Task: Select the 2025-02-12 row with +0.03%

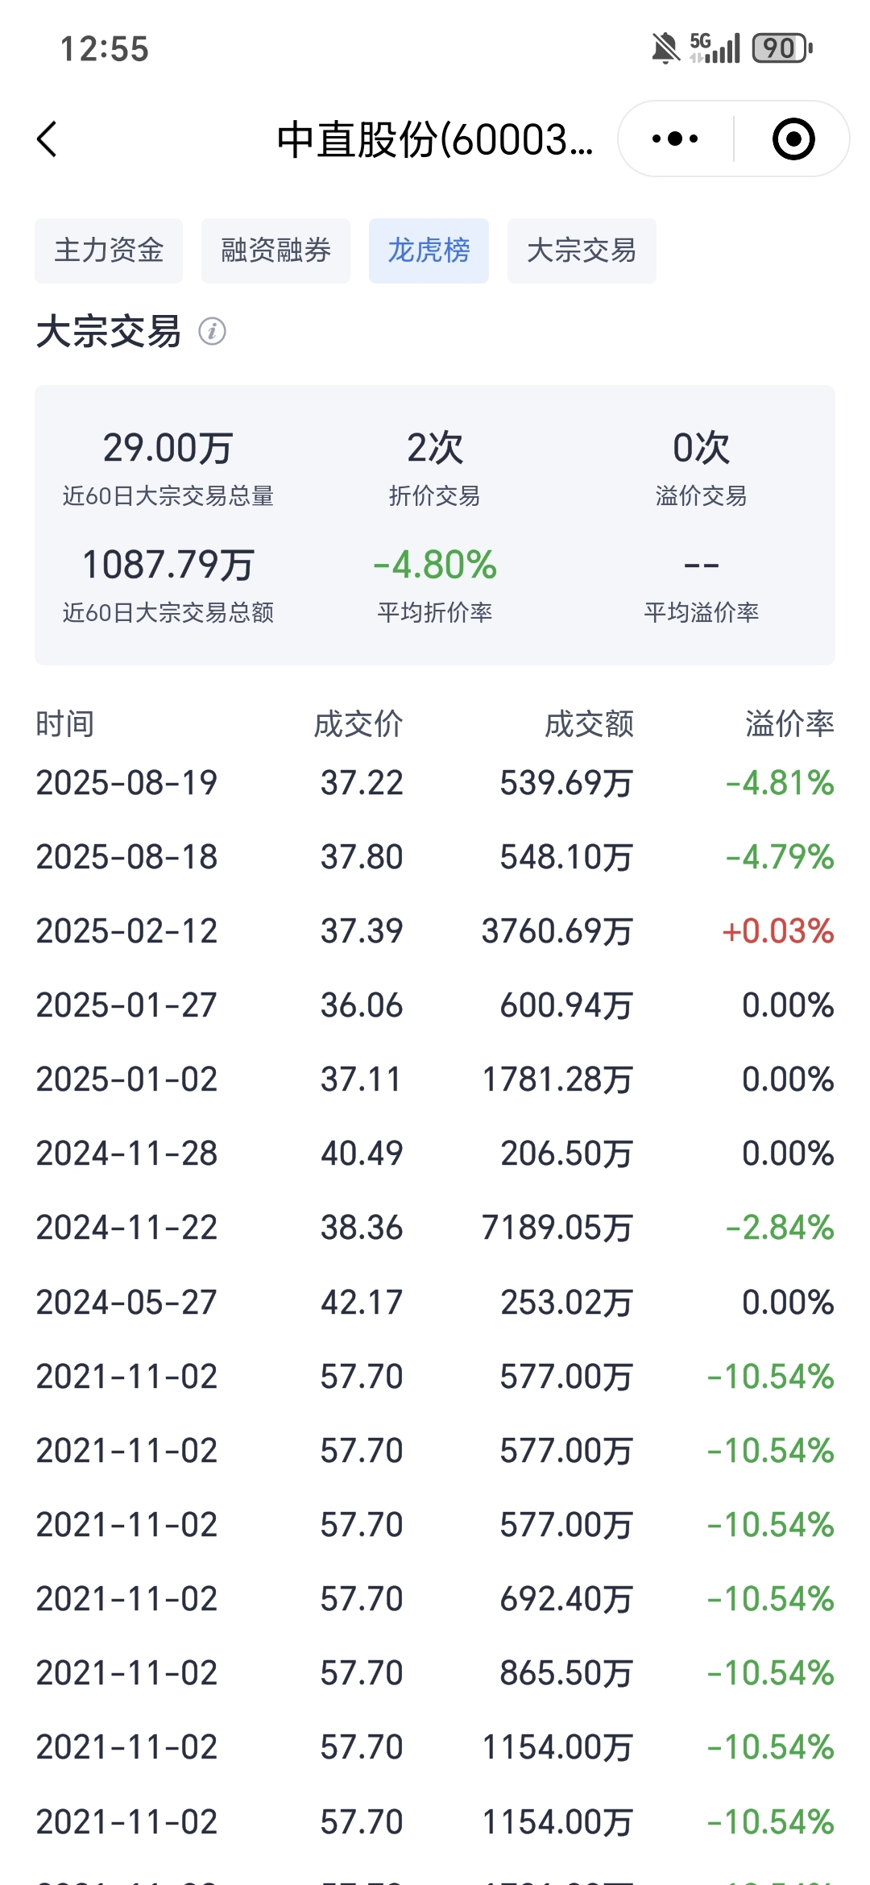Action: coord(435,931)
